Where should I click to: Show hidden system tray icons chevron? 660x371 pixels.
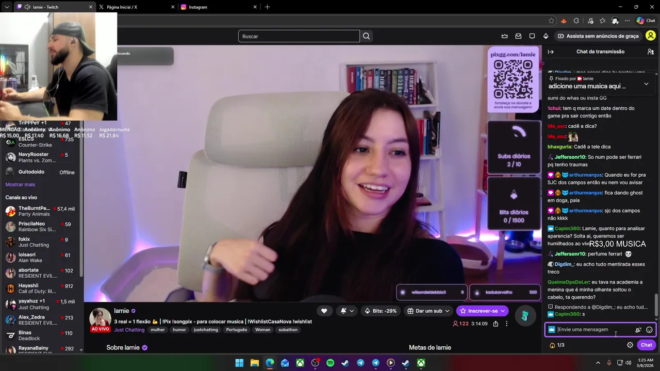point(597,363)
